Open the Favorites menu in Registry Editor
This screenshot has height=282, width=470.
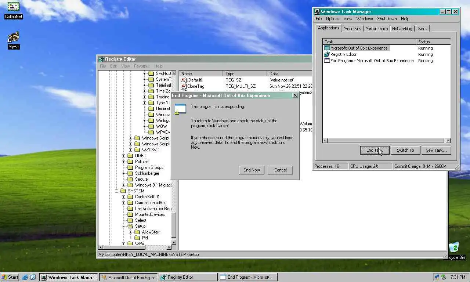tap(142, 66)
